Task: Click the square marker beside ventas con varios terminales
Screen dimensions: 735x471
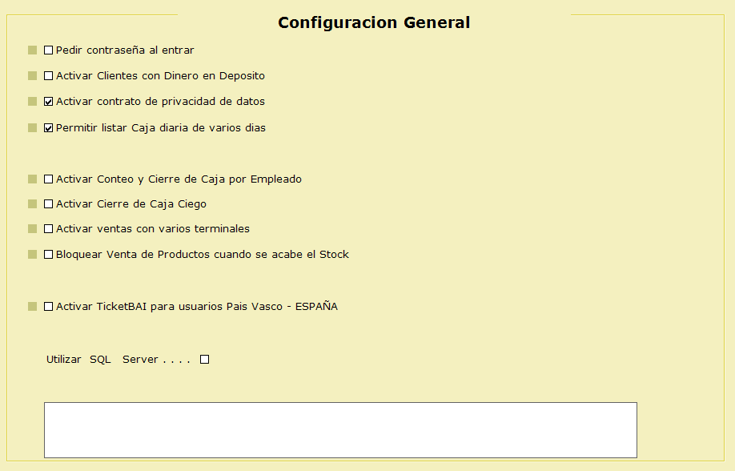Action: coord(33,229)
